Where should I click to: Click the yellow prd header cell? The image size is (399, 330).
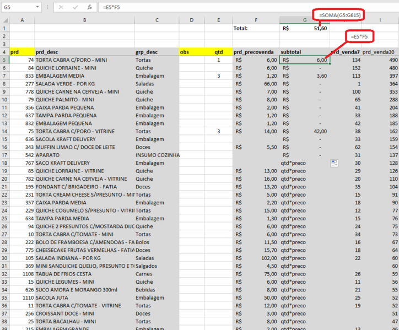click(22, 52)
